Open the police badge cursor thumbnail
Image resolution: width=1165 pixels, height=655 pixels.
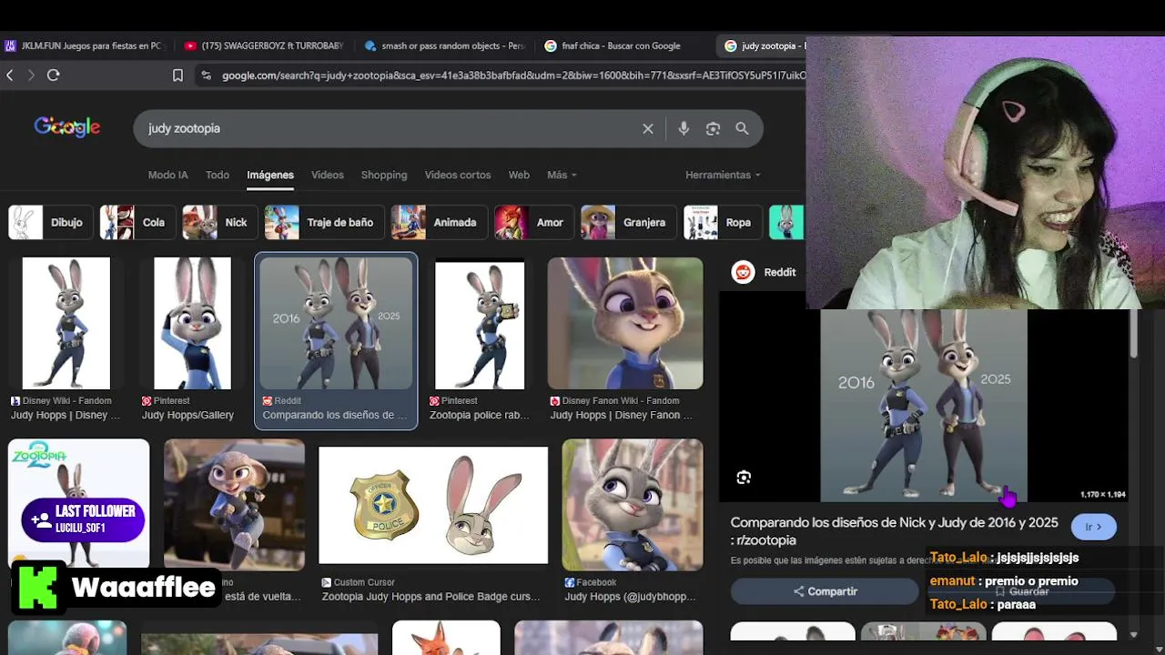(x=433, y=505)
